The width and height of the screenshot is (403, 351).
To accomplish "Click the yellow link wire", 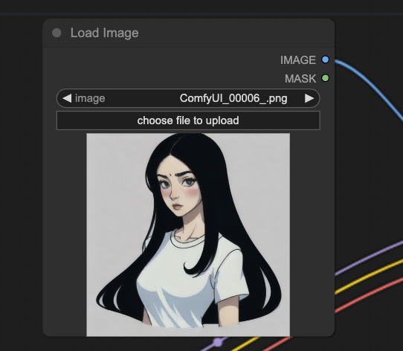I will coord(370,277).
